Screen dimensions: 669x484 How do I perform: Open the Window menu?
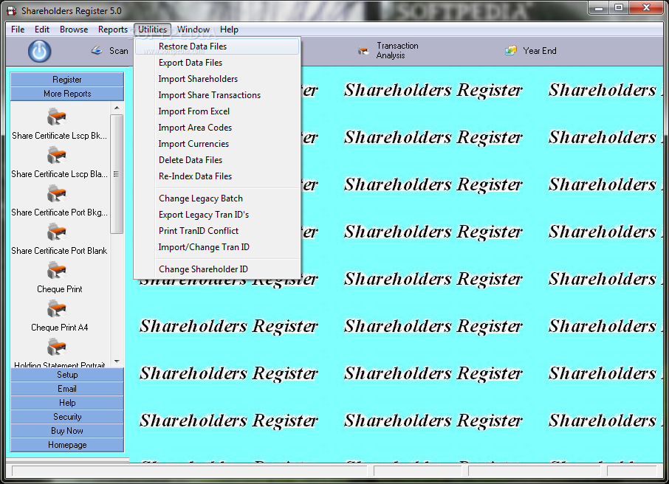[x=193, y=30]
